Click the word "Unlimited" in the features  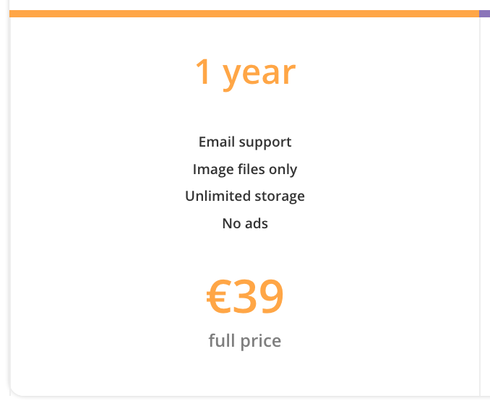tap(218, 196)
